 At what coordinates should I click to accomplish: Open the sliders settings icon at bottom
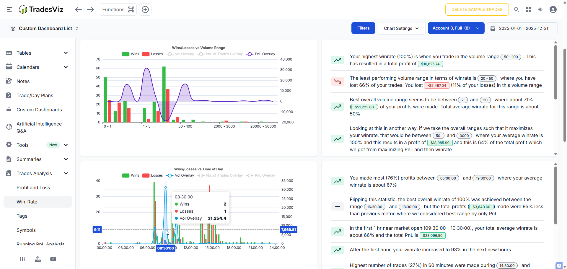click(22, 259)
